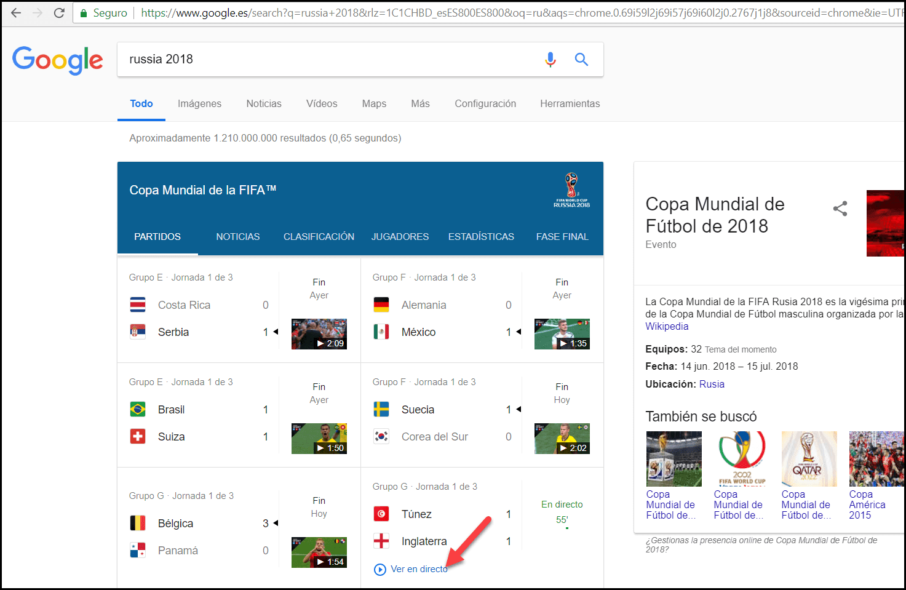This screenshot has width=906, height=590.
Task: Click the FIFA World Cup Russia 2018 logo
Action: [571, 190]
